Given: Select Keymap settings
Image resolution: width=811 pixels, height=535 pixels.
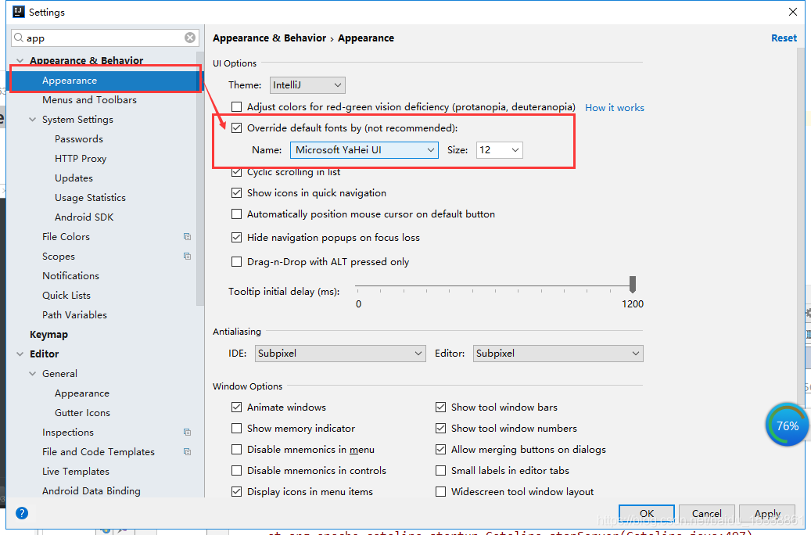Looking at the screenshot, I should point(48,335).
